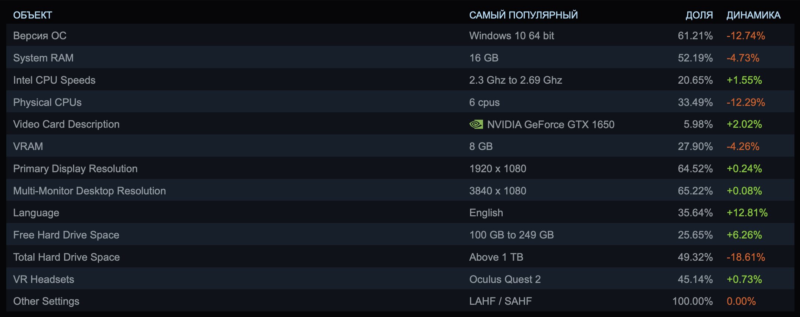
Task: Expand the VRAM row
Action: pos(400,146)
